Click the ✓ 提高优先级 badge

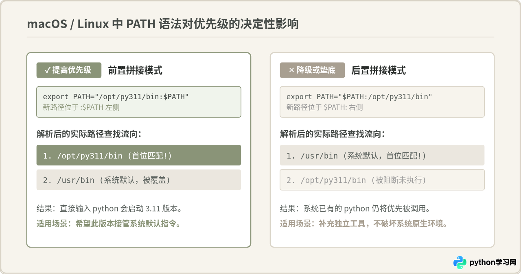click(69, 70)
